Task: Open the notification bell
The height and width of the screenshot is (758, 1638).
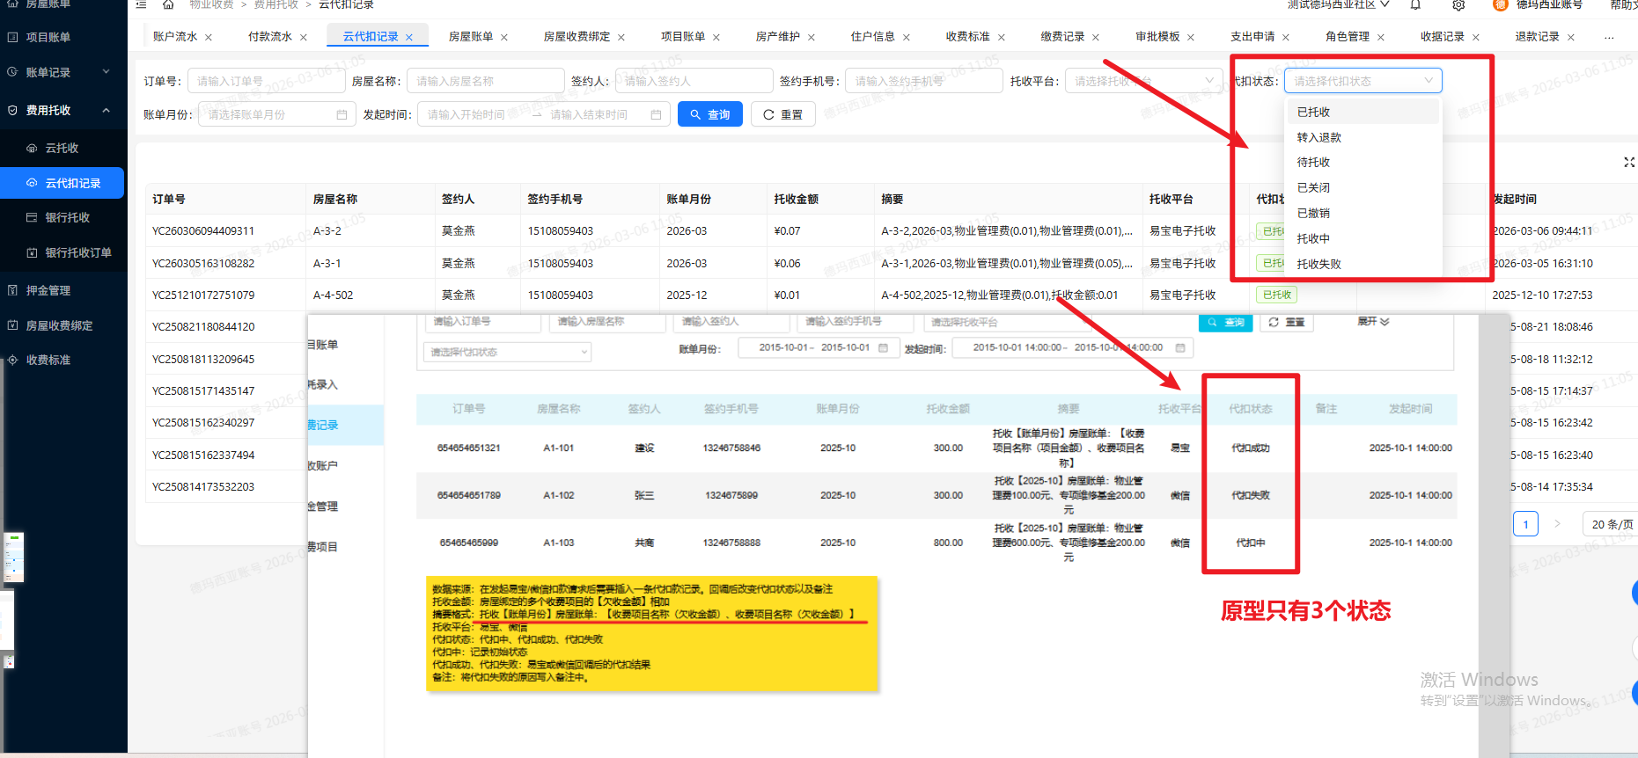Action: point(1415,5)
